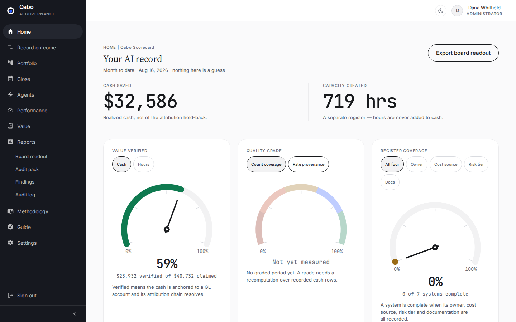Viewport: 516px width, 322px height.
Task: Filter Register Coverage by Risk tier
Action: 476,164
